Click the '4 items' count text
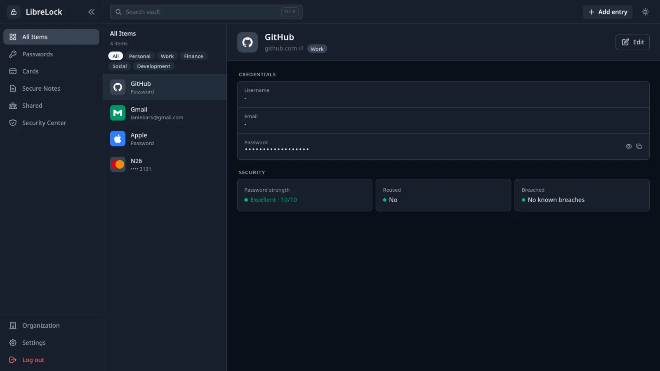The image size is (660, 371). pos(119,44)
